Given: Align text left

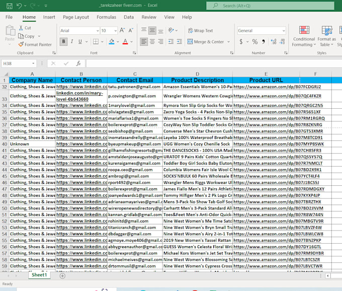Looking at the screenshot, I should click(x=143, y=41).
